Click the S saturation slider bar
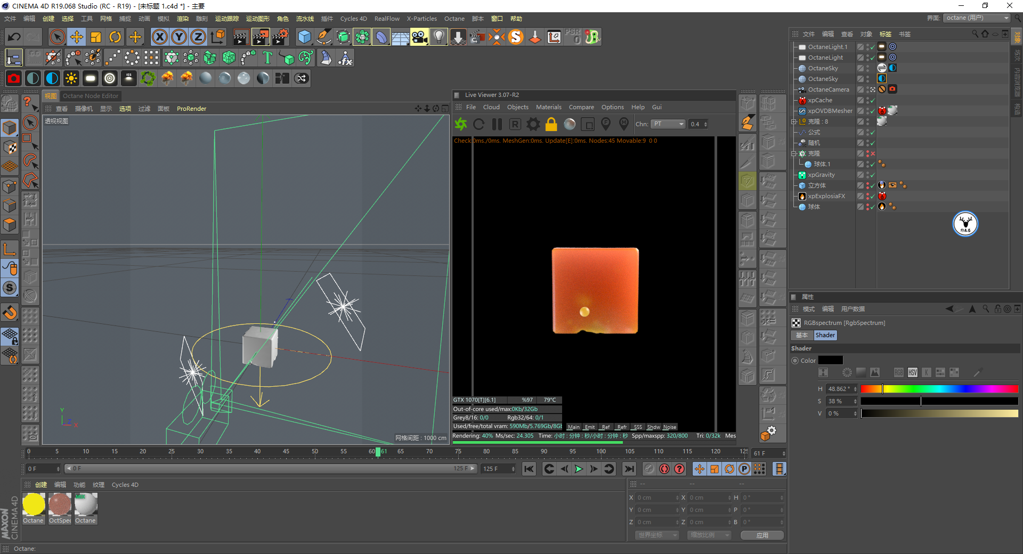The image size is (1023, 554). tap(939, 401)
